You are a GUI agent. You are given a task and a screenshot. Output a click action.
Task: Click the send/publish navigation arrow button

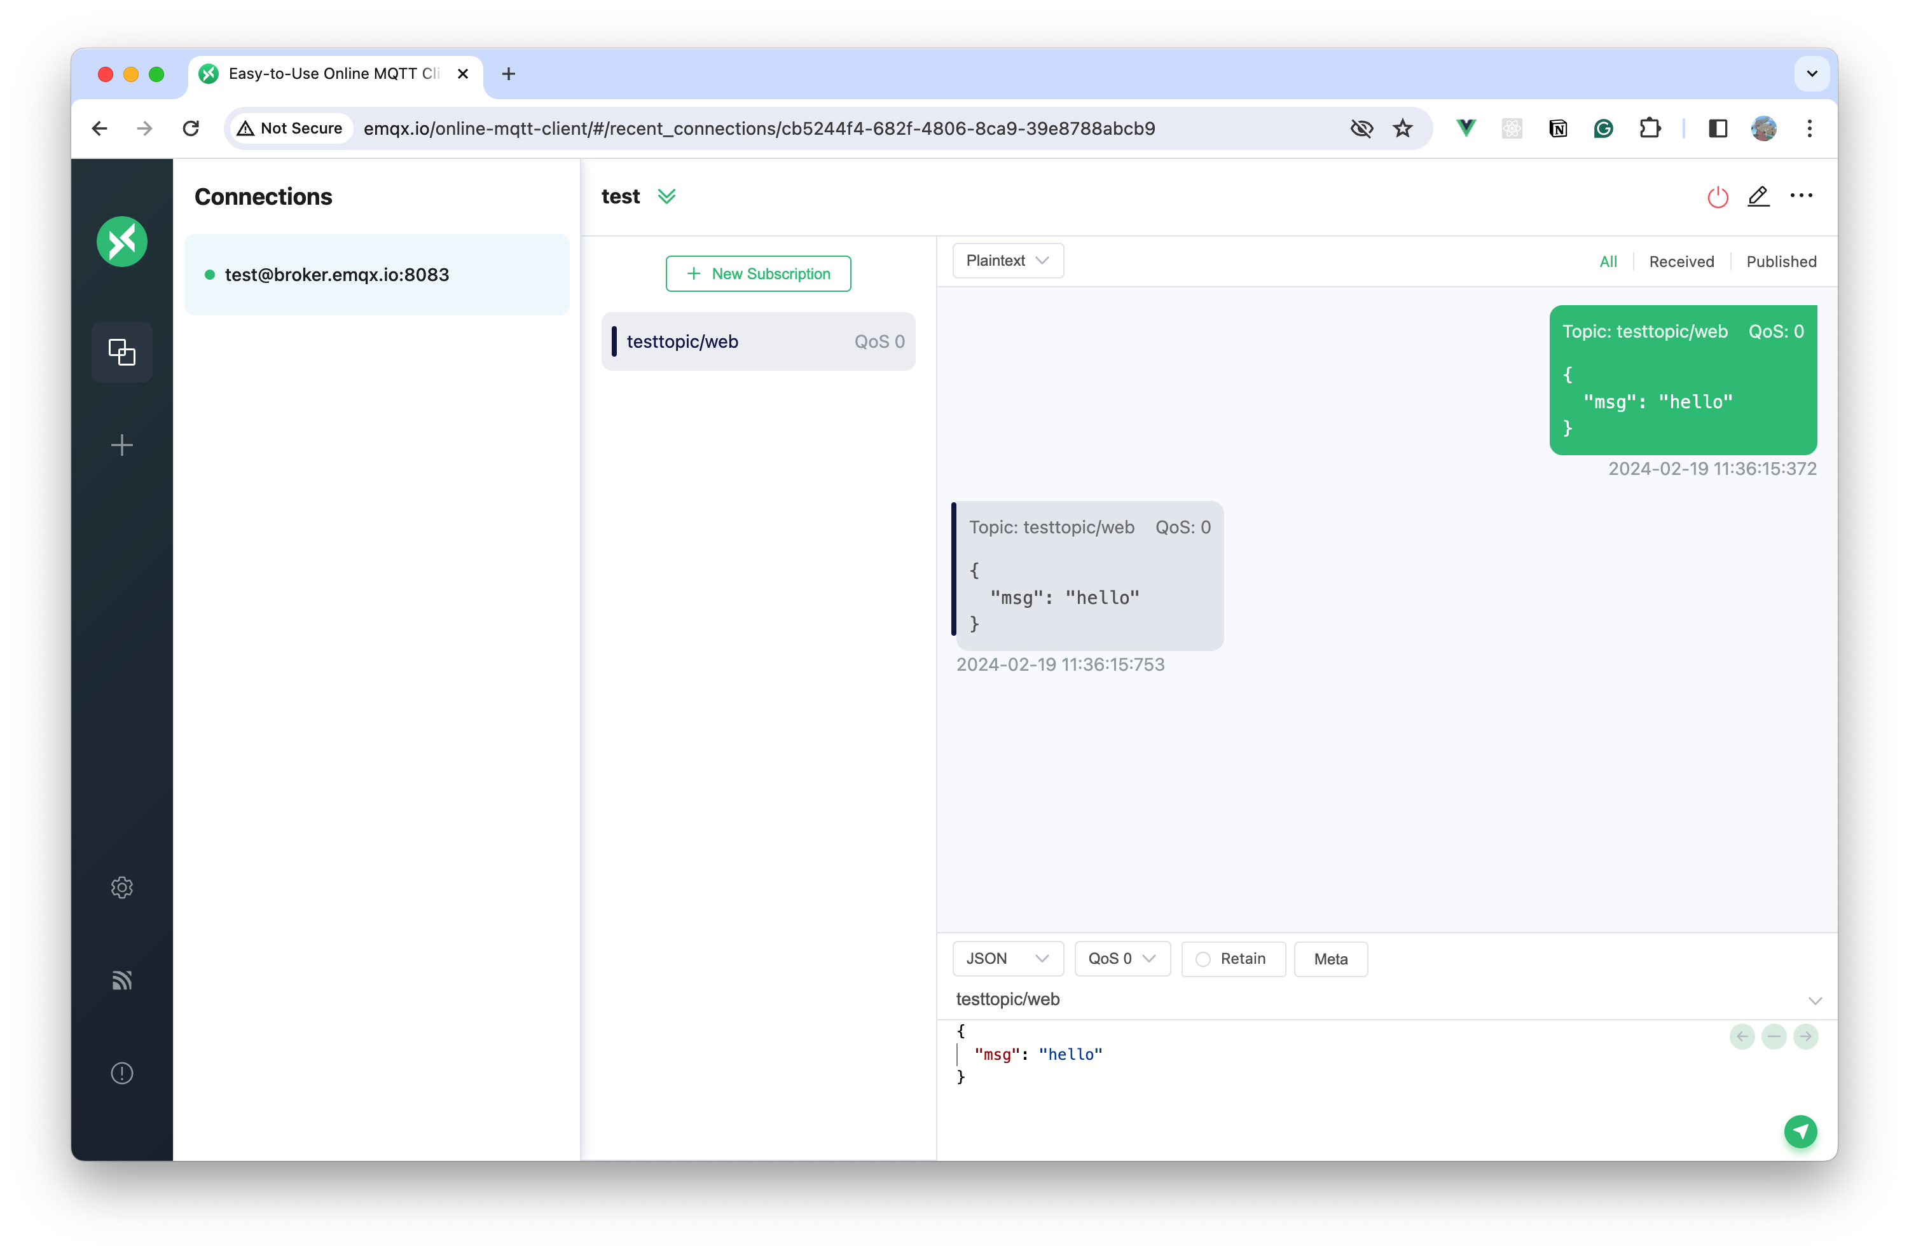point(1800,1132)
